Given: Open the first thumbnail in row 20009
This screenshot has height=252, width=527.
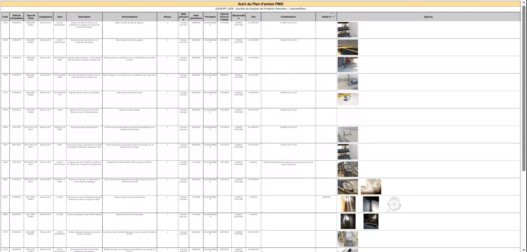Looking at the screenshot, I should coord(348,222).
